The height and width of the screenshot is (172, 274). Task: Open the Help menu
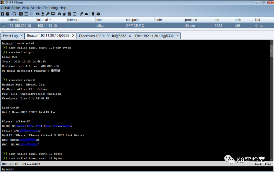[63, 8]
